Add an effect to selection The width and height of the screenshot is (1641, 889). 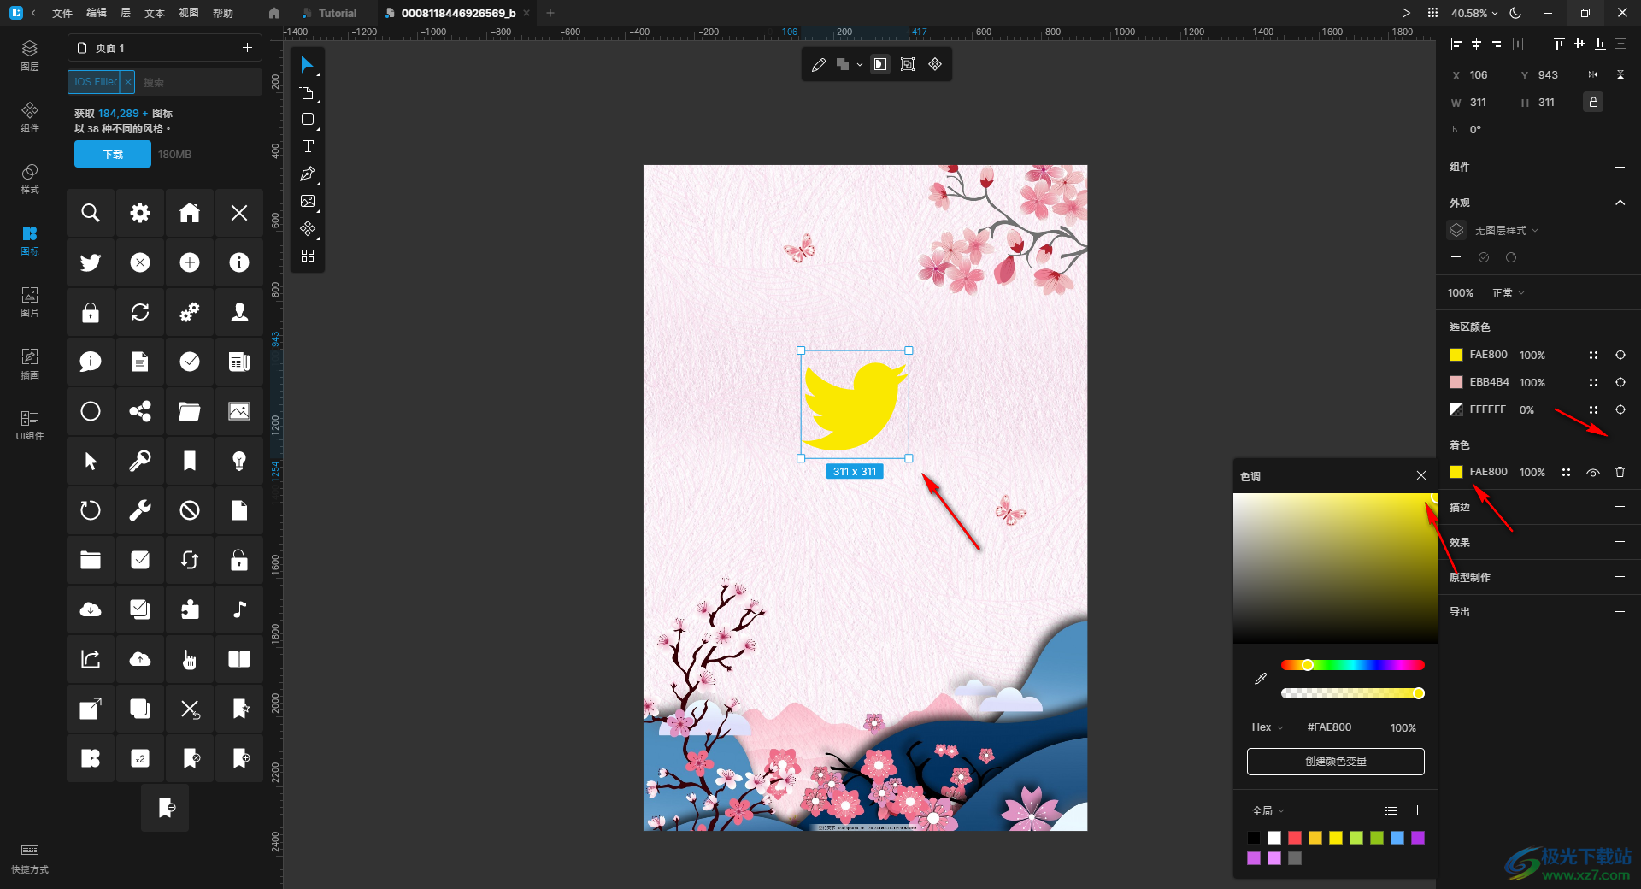pyautogui.click(x=1620, y=542)
